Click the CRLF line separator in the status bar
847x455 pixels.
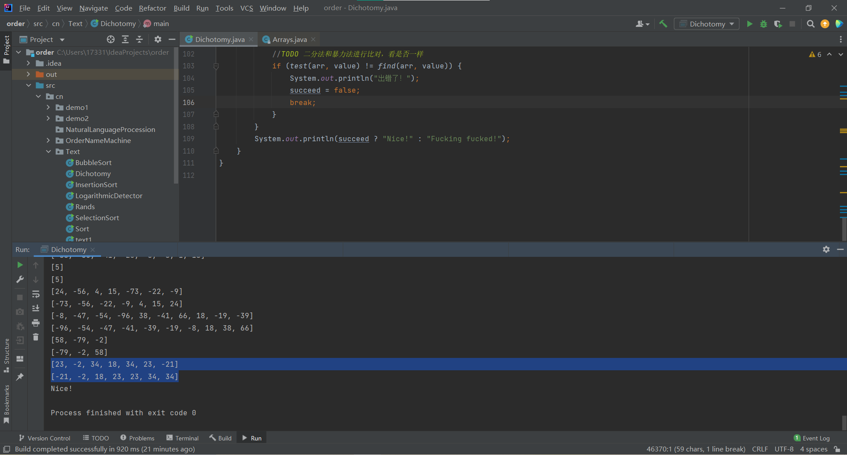tap(760, 449)
